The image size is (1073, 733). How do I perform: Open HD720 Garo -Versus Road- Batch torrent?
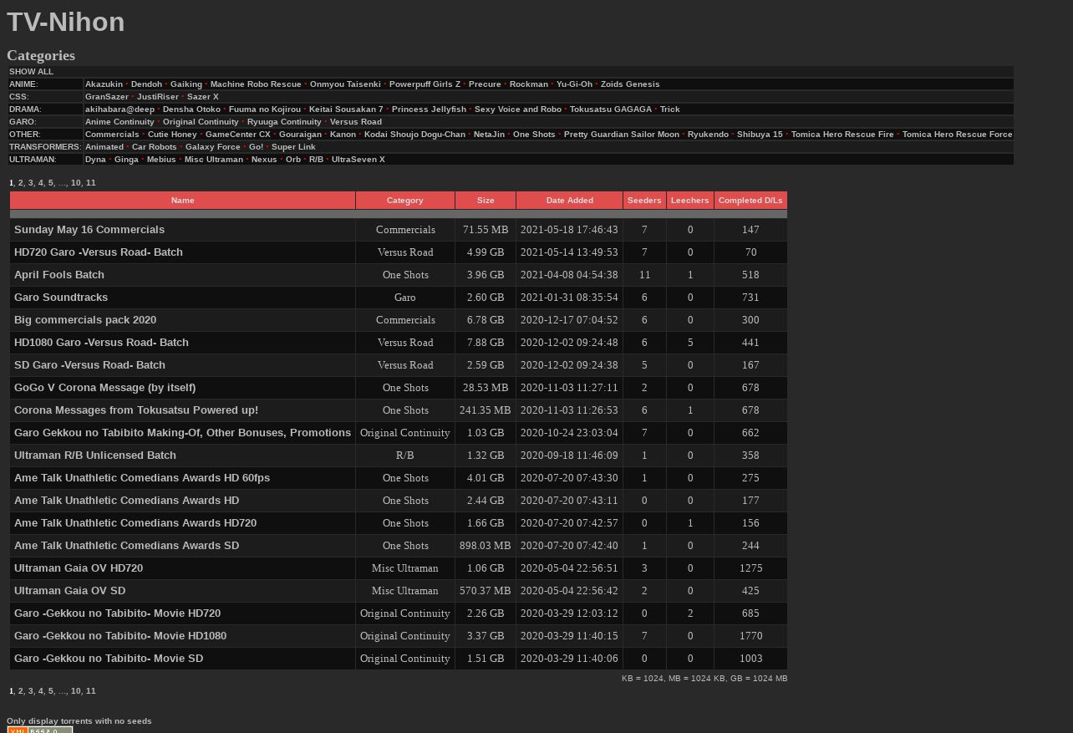pyautogui.click(x=99, y=252)
